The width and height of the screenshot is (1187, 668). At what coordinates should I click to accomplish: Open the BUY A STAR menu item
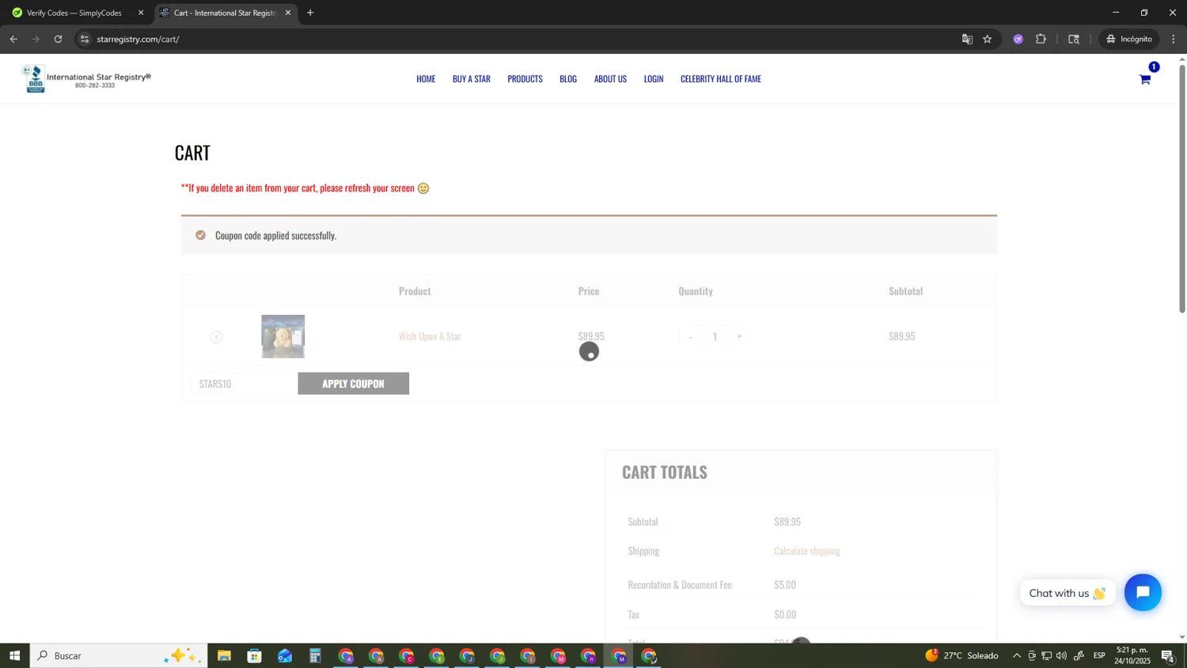click(x=472, y=78)
